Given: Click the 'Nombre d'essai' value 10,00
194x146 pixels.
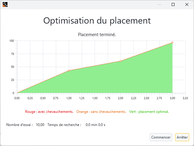Looking at the screenshot, I should (x=40, y=125).
